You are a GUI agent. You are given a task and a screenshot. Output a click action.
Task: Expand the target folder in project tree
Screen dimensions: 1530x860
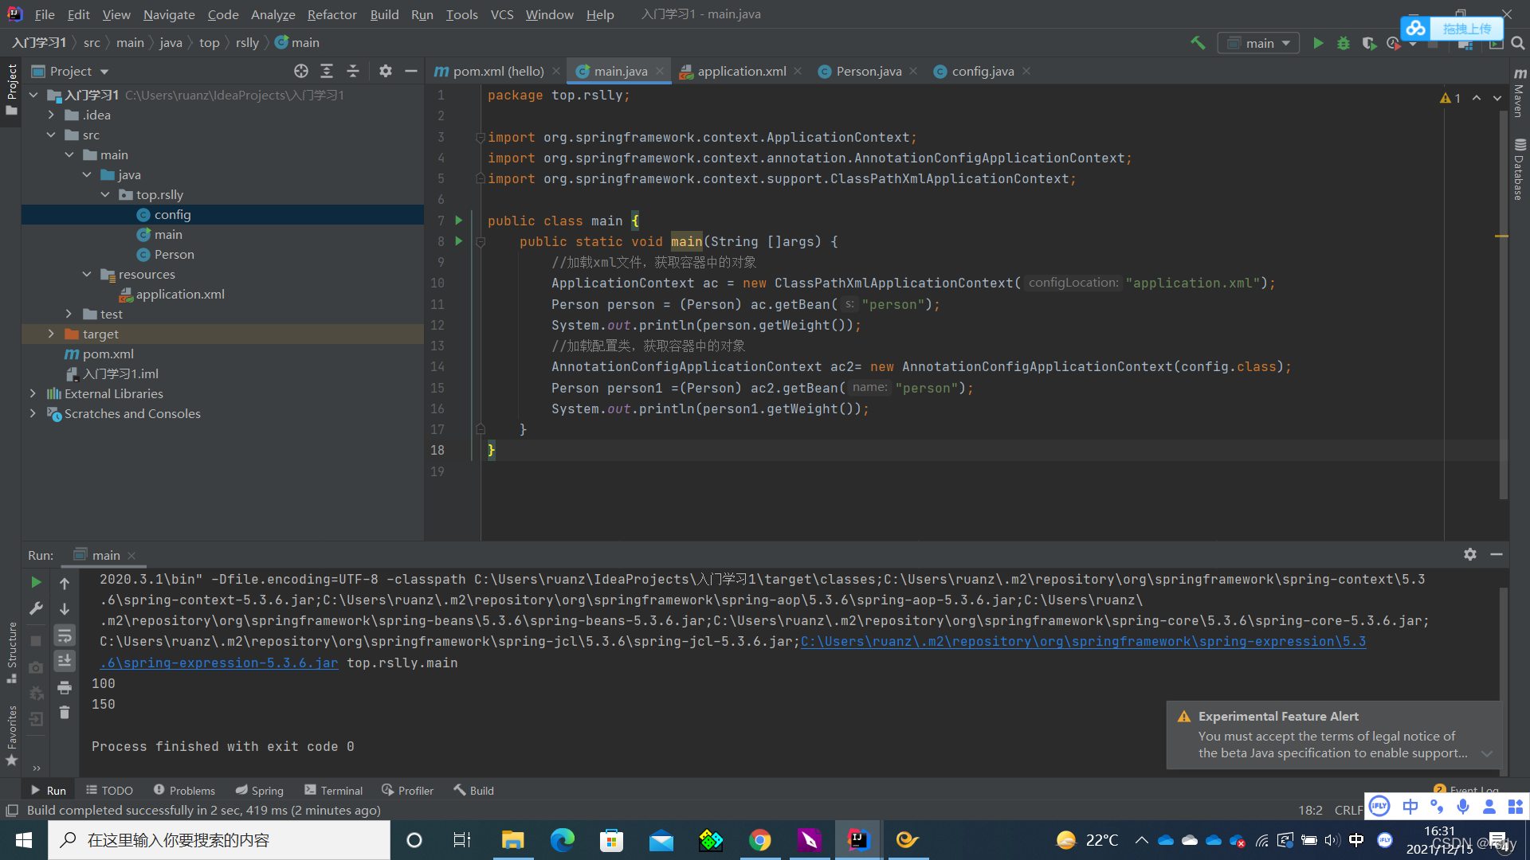tap(51, 334)
